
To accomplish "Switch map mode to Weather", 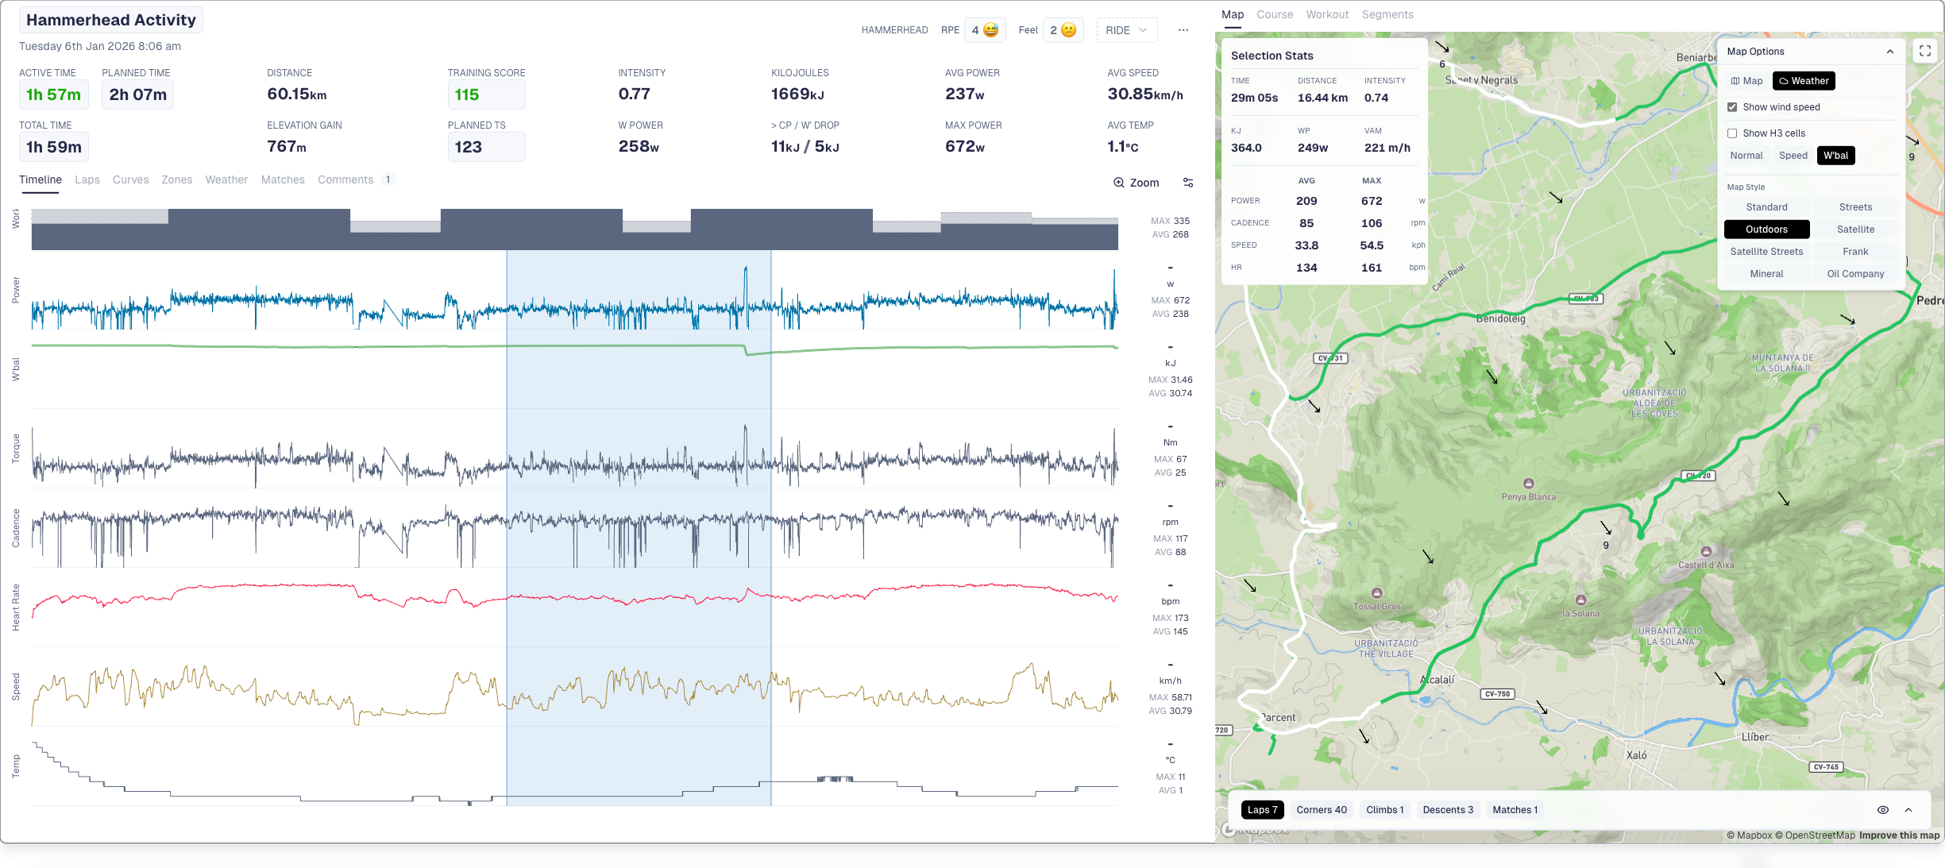I will coord(1804,81).
